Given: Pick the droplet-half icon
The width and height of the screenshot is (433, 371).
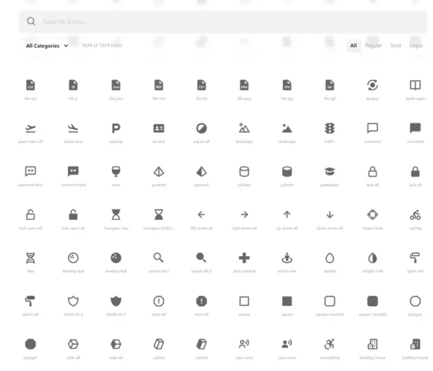Looking at the screenshot, I should click(372, 258).
